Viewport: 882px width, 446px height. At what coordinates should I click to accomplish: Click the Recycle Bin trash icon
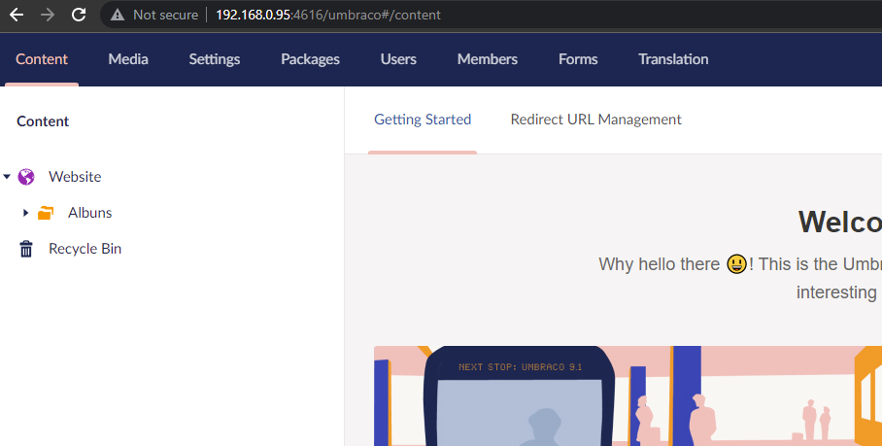pyautogui.click(x=26, y=249)
